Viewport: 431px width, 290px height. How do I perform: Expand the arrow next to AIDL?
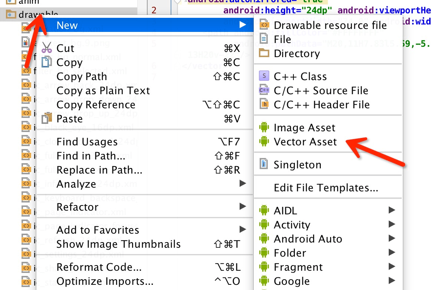tap(392, 210)
